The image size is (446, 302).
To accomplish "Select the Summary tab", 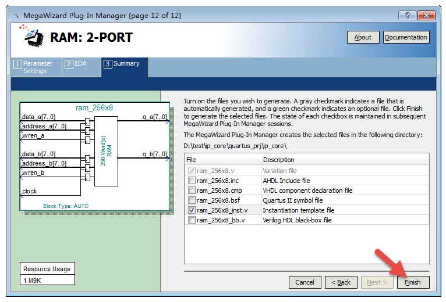I will pyautogui.click(x=125, y=64).
